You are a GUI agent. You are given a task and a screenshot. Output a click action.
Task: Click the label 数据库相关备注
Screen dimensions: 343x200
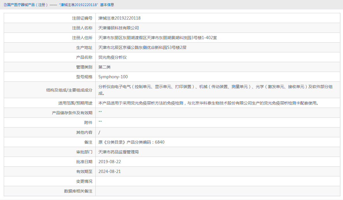click(78, 191)
